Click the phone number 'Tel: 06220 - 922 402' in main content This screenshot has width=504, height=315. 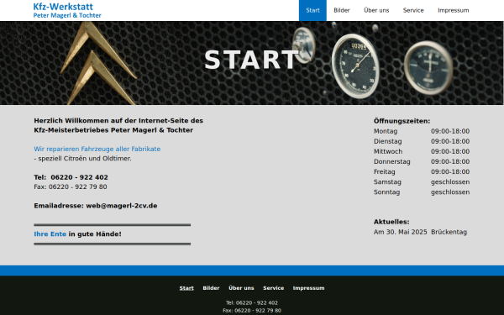[x=71, y=177]
